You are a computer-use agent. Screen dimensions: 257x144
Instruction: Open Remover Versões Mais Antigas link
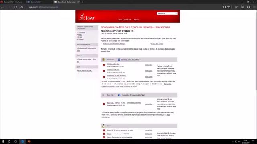pos(114,44)
